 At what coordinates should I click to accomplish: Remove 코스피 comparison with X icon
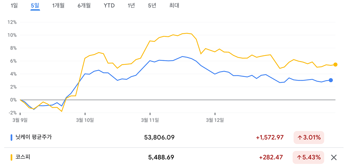[x=334, y=158]
